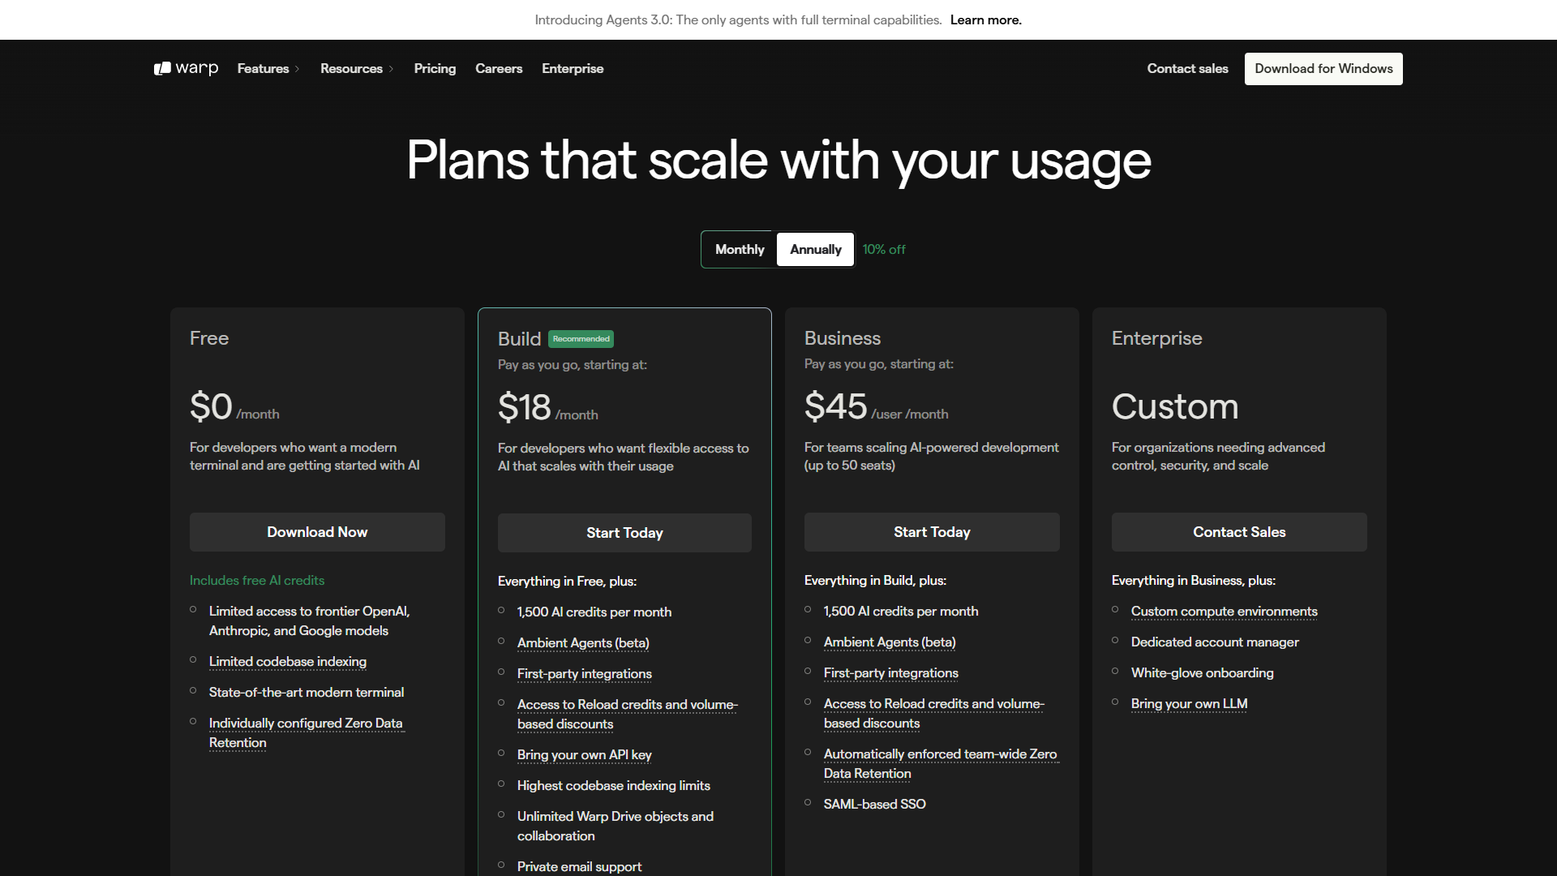
Task: Click Download for Windows
Action: click(x=1323, y=68)
